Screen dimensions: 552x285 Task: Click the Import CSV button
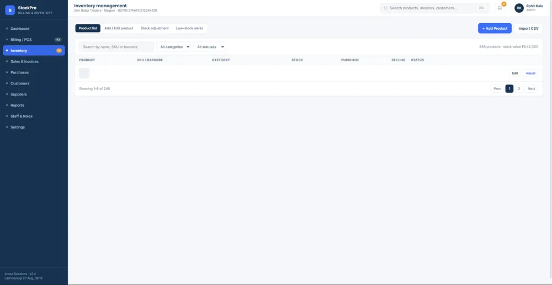tap(528, 28)
